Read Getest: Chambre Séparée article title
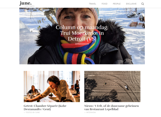The height and width of the screenshot is (117, 161). [45, 107]
